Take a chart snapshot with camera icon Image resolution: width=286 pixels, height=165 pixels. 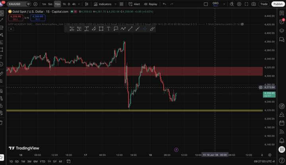pos(253,4)
